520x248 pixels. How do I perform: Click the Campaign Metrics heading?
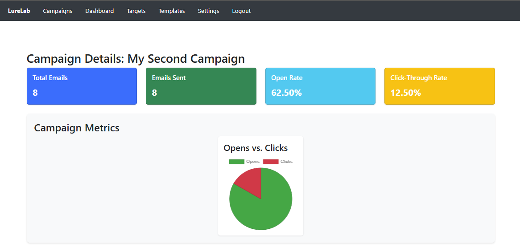point(77,128)
